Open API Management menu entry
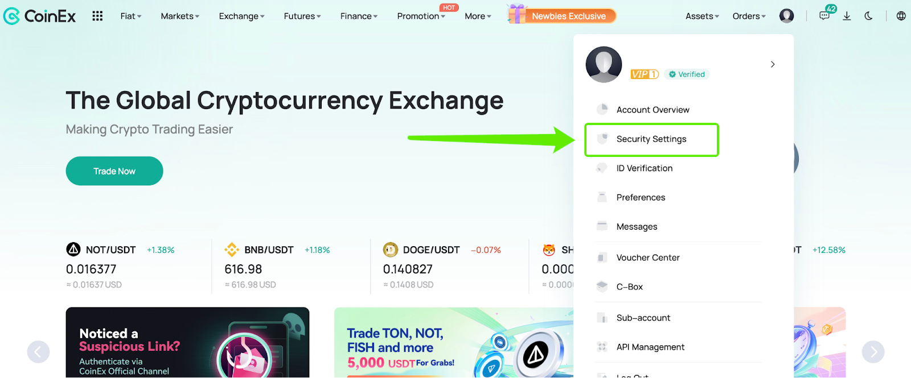Viewport: 911px width, 378px height. click(x=650, y=347)
